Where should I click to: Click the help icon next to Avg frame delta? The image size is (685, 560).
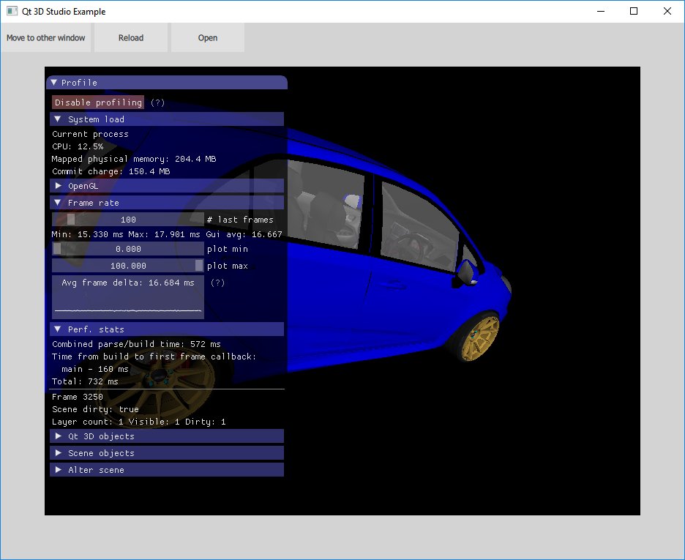point(217,282)
